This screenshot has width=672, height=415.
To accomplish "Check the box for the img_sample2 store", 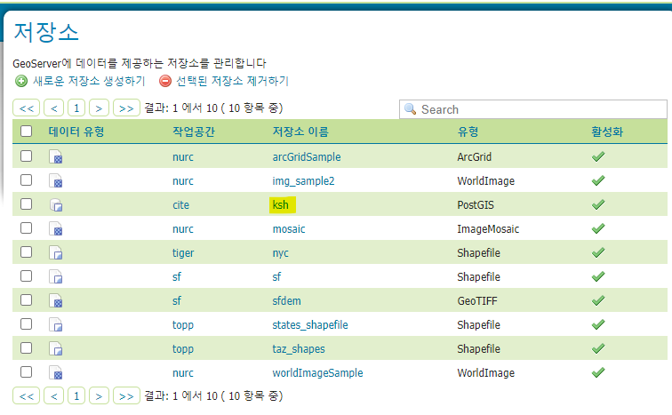I will tap(26, 180).
